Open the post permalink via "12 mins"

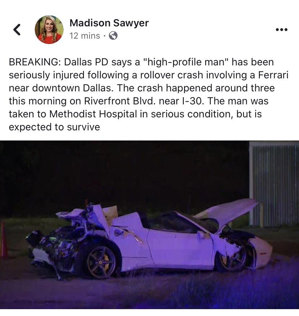(84, 36)
